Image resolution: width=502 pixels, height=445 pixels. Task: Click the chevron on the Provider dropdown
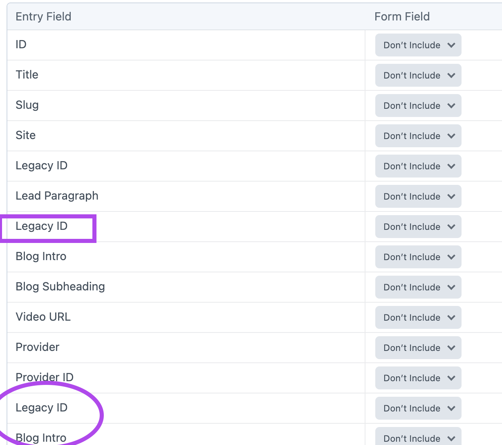coord(452,348)
